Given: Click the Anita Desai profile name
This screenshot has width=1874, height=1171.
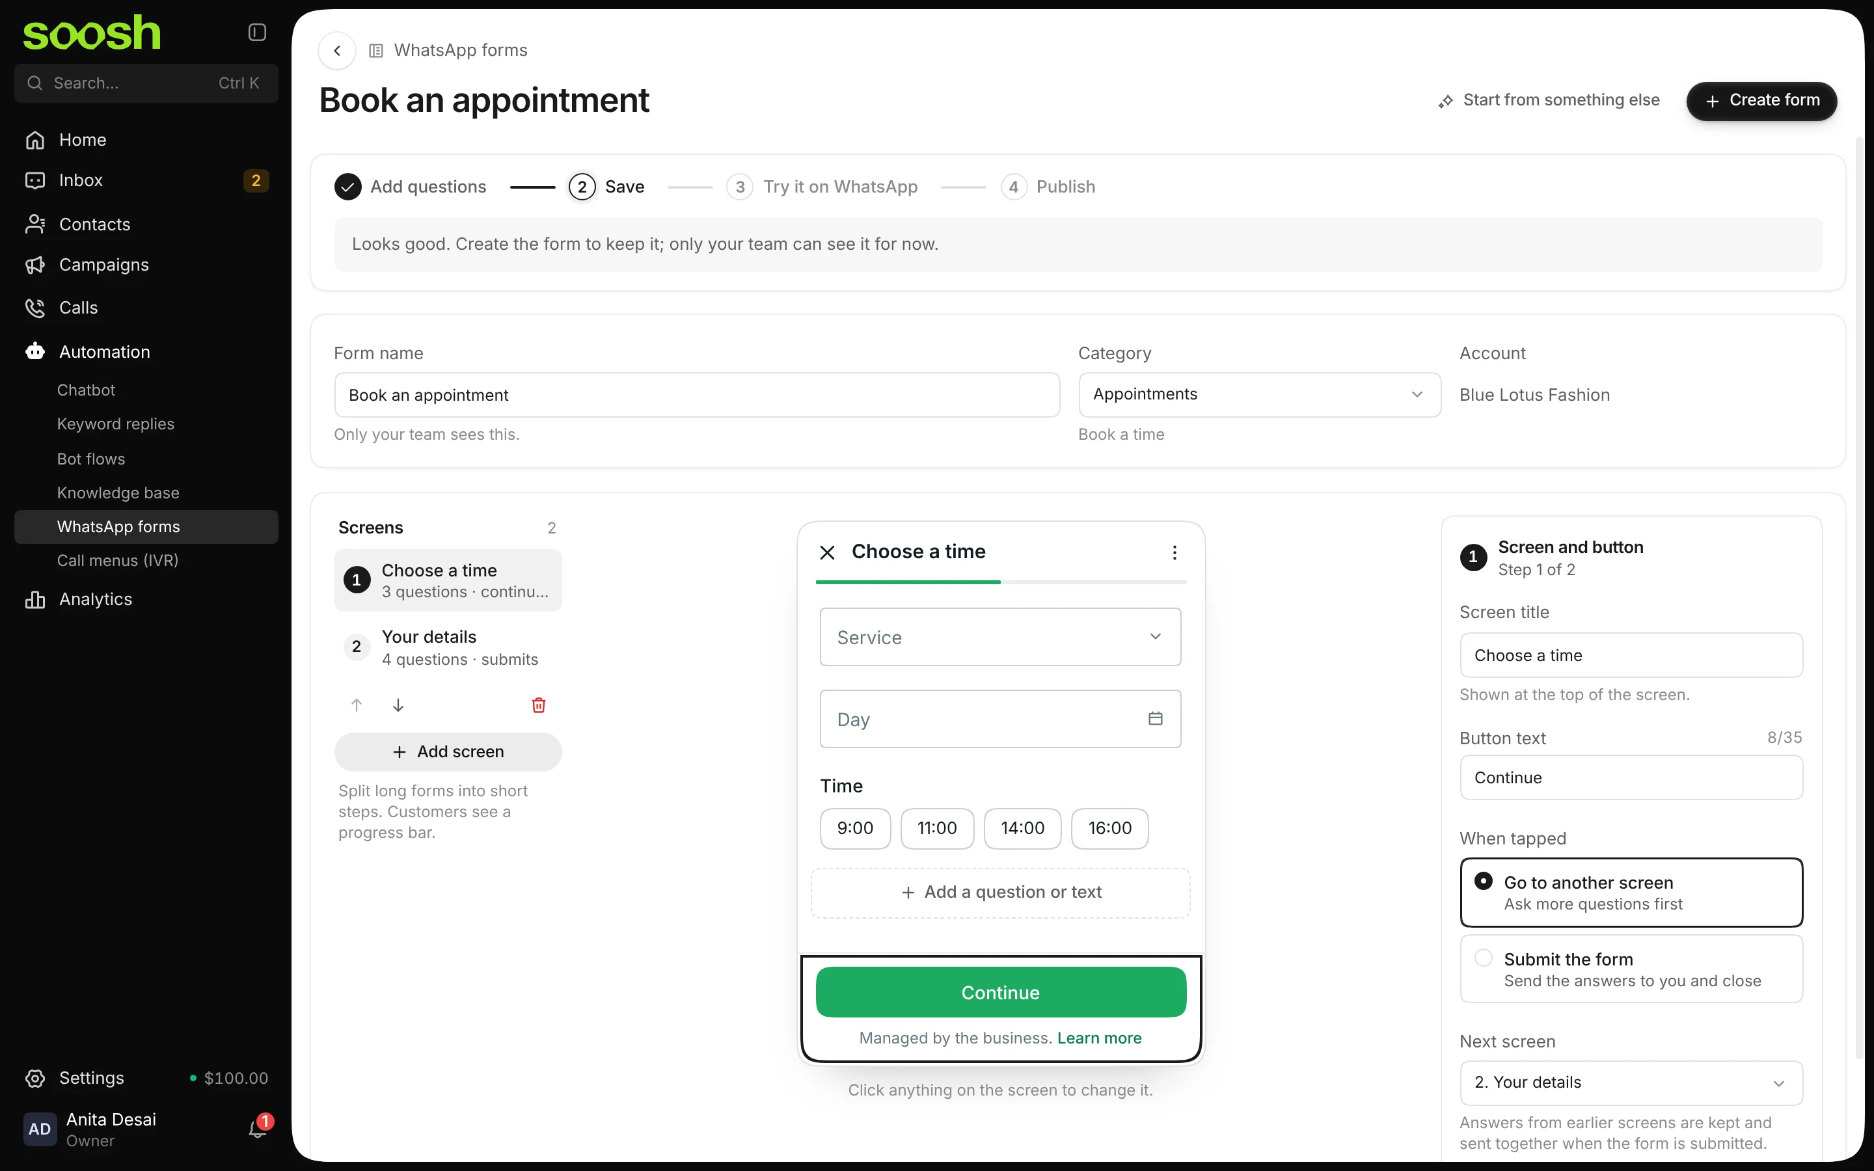Looking at the screenshot, I should 111,1119.
